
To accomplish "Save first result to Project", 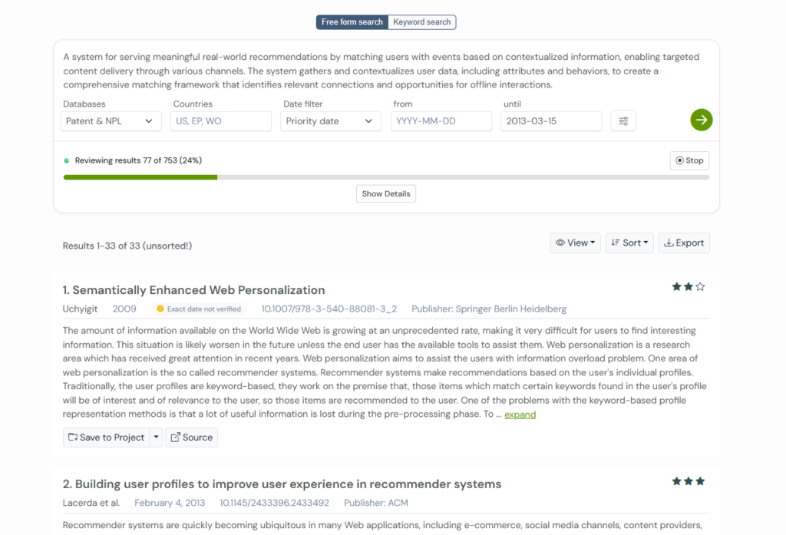I will 106,438.
